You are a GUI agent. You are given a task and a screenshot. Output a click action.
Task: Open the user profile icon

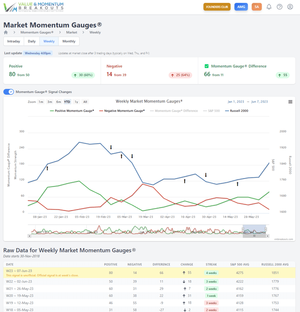click(x=291, y=7)
